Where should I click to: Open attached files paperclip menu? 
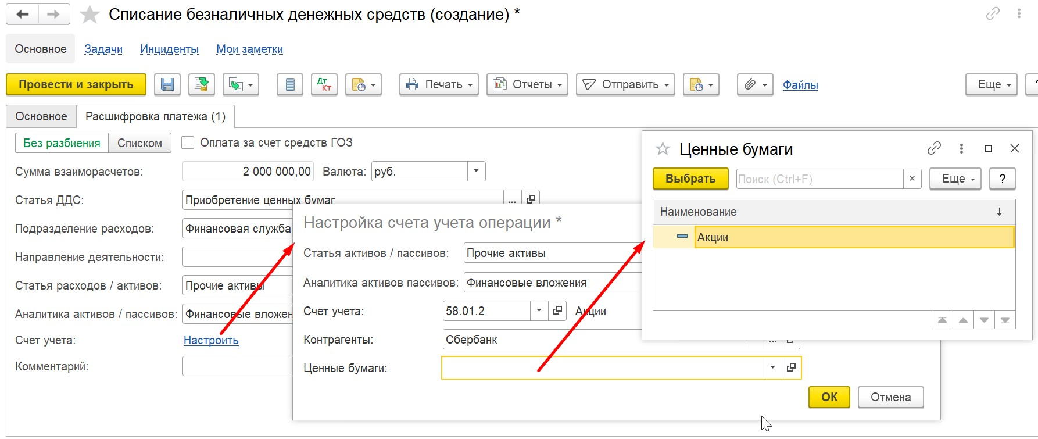[755, 85]
